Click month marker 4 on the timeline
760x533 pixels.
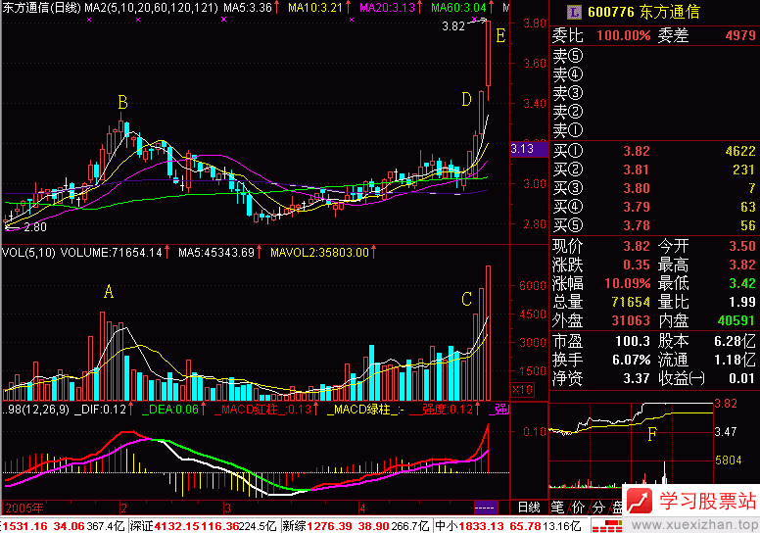pyautogui.click(x=362, y=508)
